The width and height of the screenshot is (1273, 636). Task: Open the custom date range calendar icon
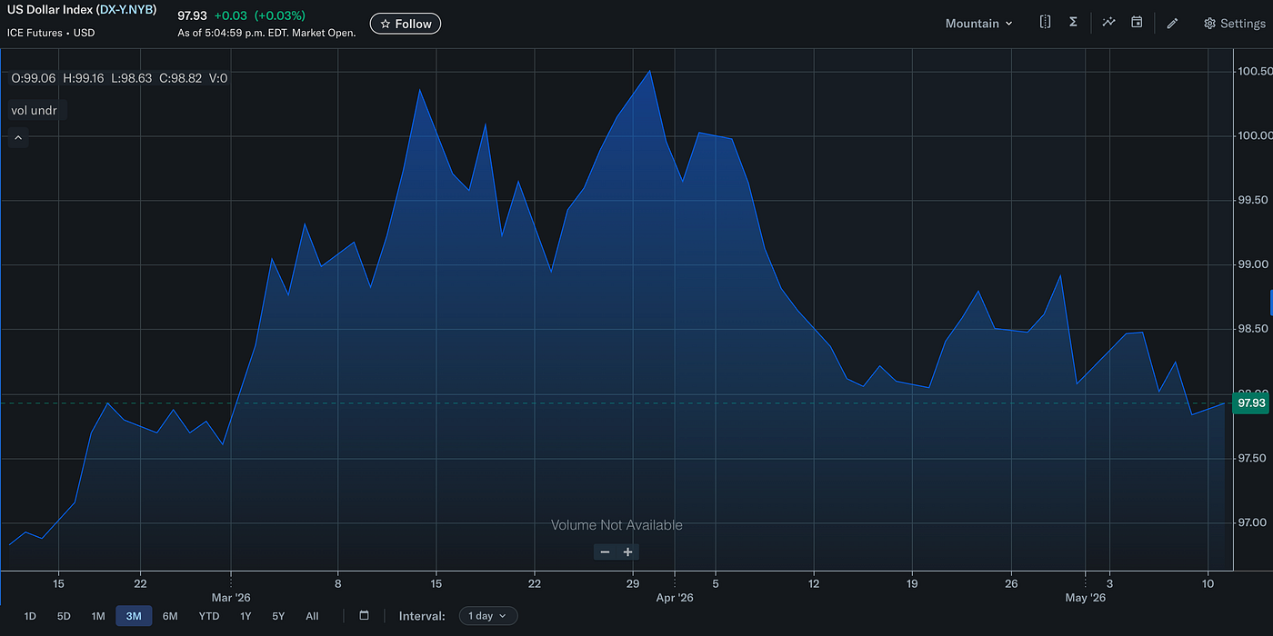(365, 615)
